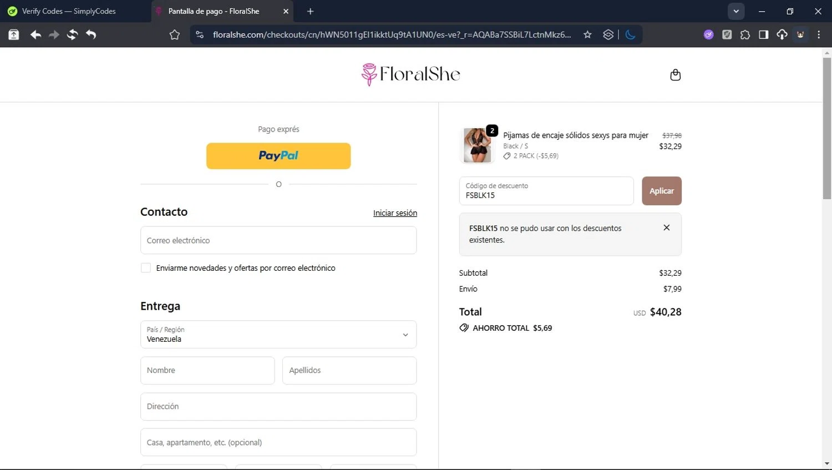Focus the Apellidos input field

tap(349, 371)
